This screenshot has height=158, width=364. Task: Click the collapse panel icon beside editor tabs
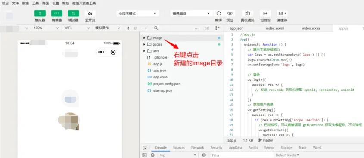click(x=217, y=28)
